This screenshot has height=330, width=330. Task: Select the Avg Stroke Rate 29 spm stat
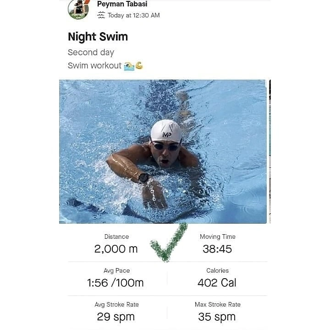116,312
